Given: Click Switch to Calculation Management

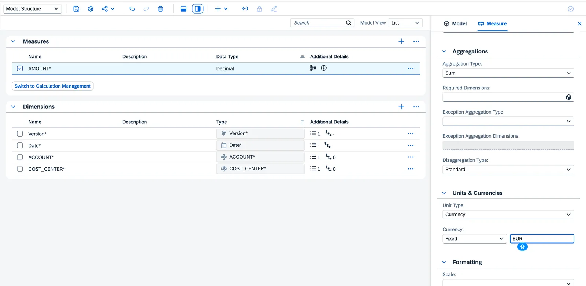Looking at the screenshot, I should (53, 86).
